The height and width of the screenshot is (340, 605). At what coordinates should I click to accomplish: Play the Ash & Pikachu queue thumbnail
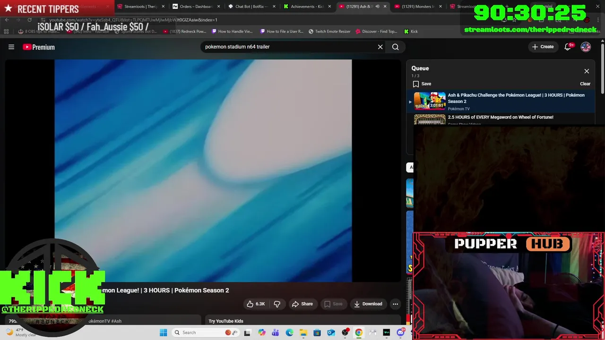click(x=430, y=101)
